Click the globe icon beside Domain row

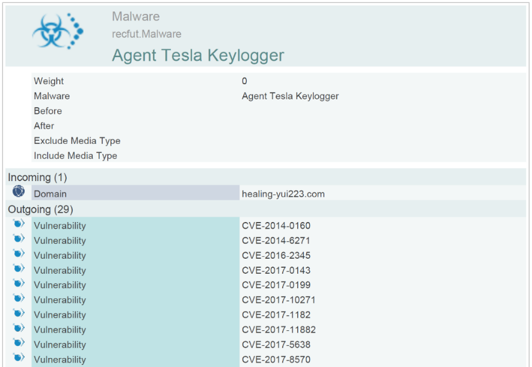tap(19, 191)
